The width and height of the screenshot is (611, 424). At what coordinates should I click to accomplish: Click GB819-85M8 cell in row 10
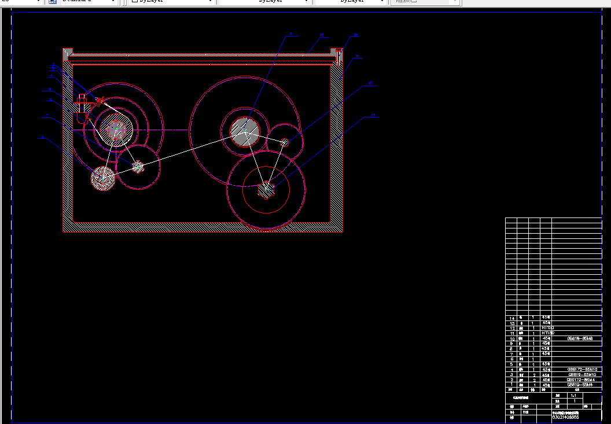pos(579,338)
